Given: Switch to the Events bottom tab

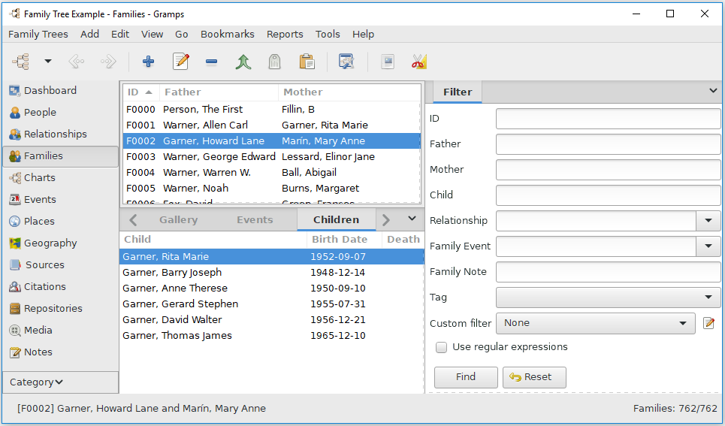Looking at the screenshot, I should point(255,219).
